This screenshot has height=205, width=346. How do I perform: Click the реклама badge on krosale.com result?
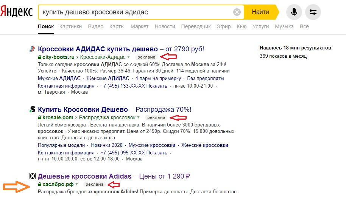coord(156,117)
